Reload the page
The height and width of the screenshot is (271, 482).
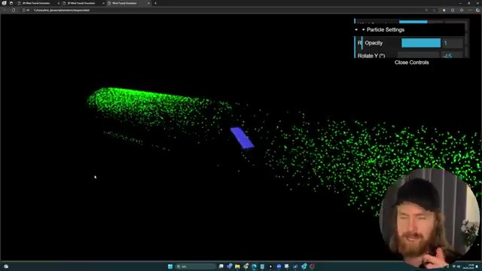click(14, 10)
